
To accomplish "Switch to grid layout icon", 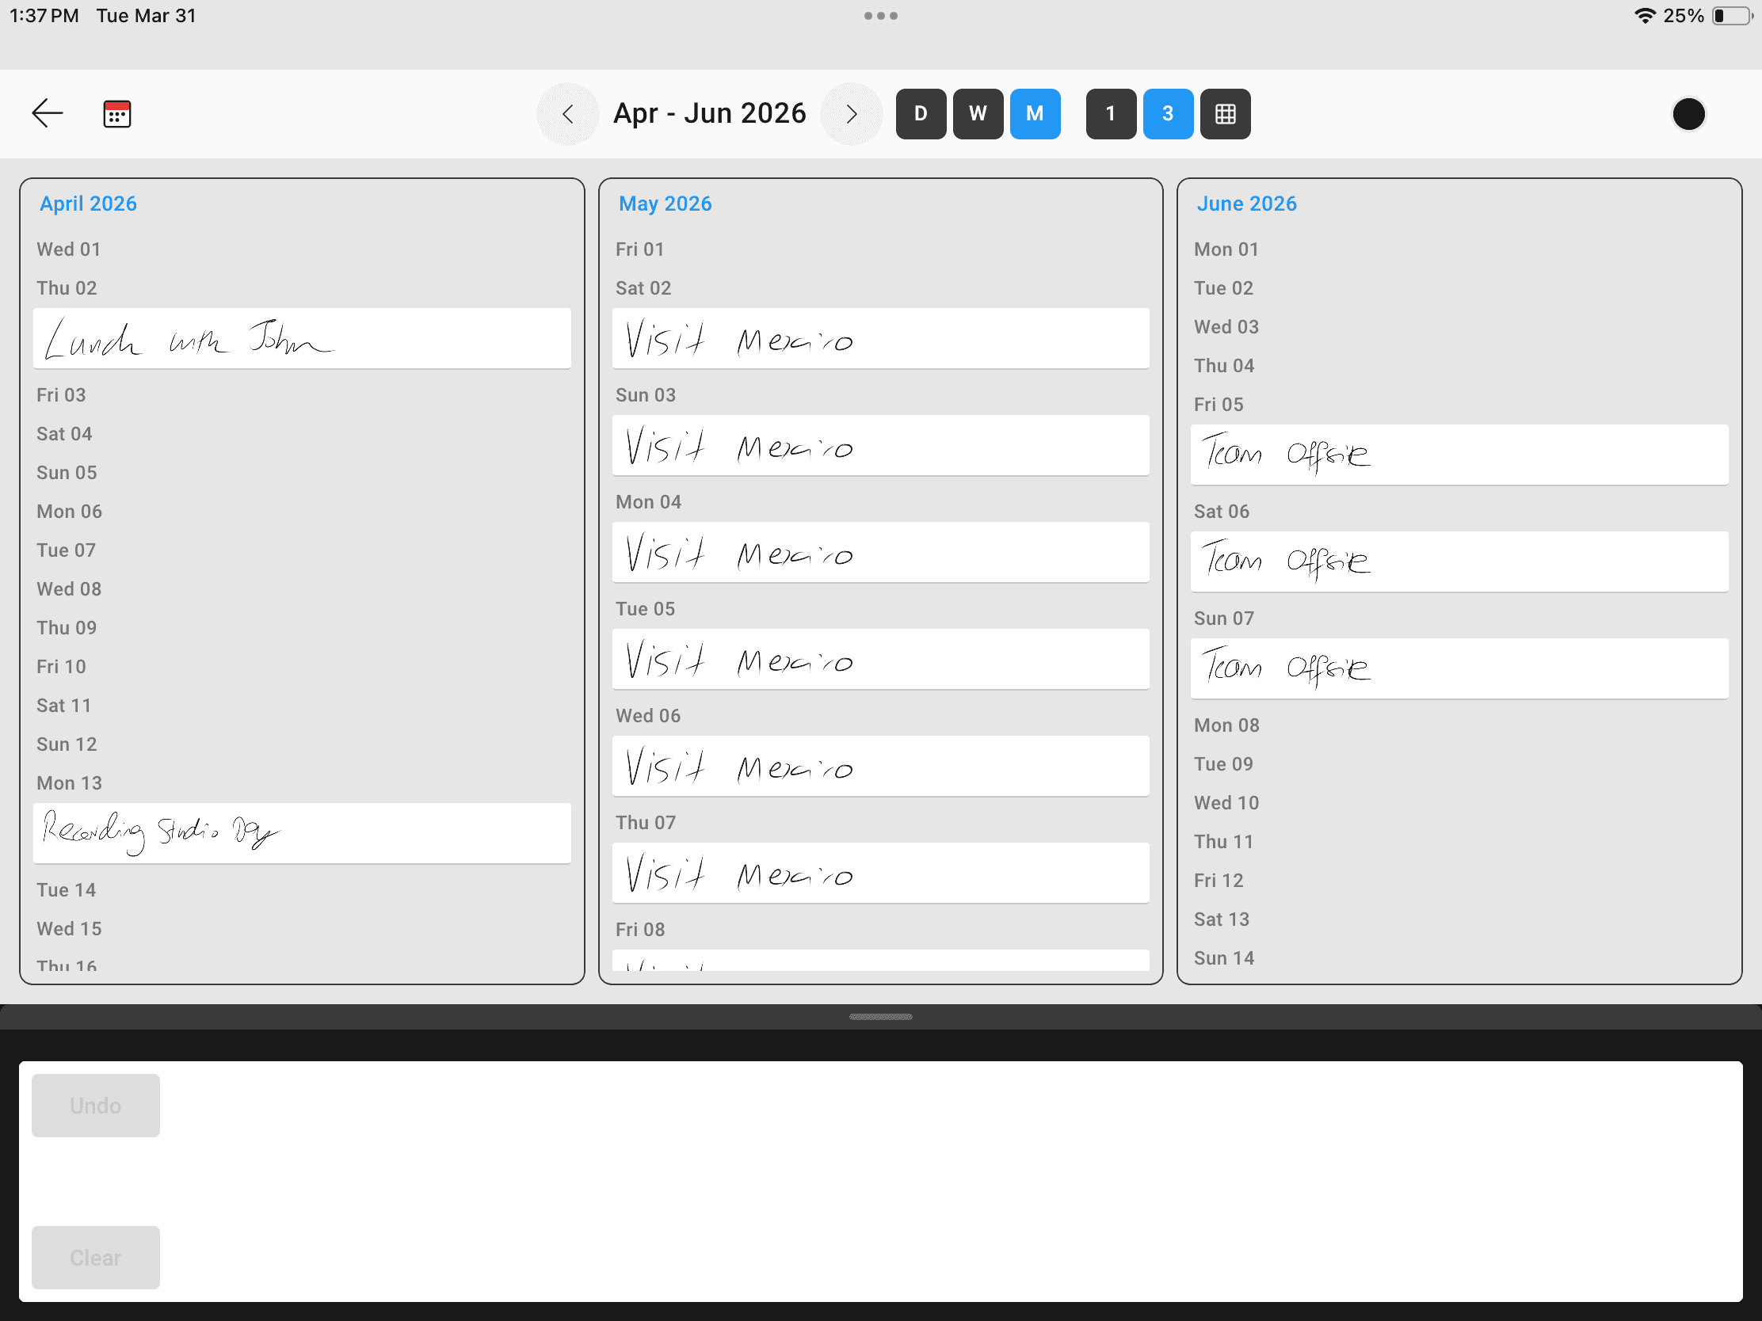I will [x=1225, y=114].
